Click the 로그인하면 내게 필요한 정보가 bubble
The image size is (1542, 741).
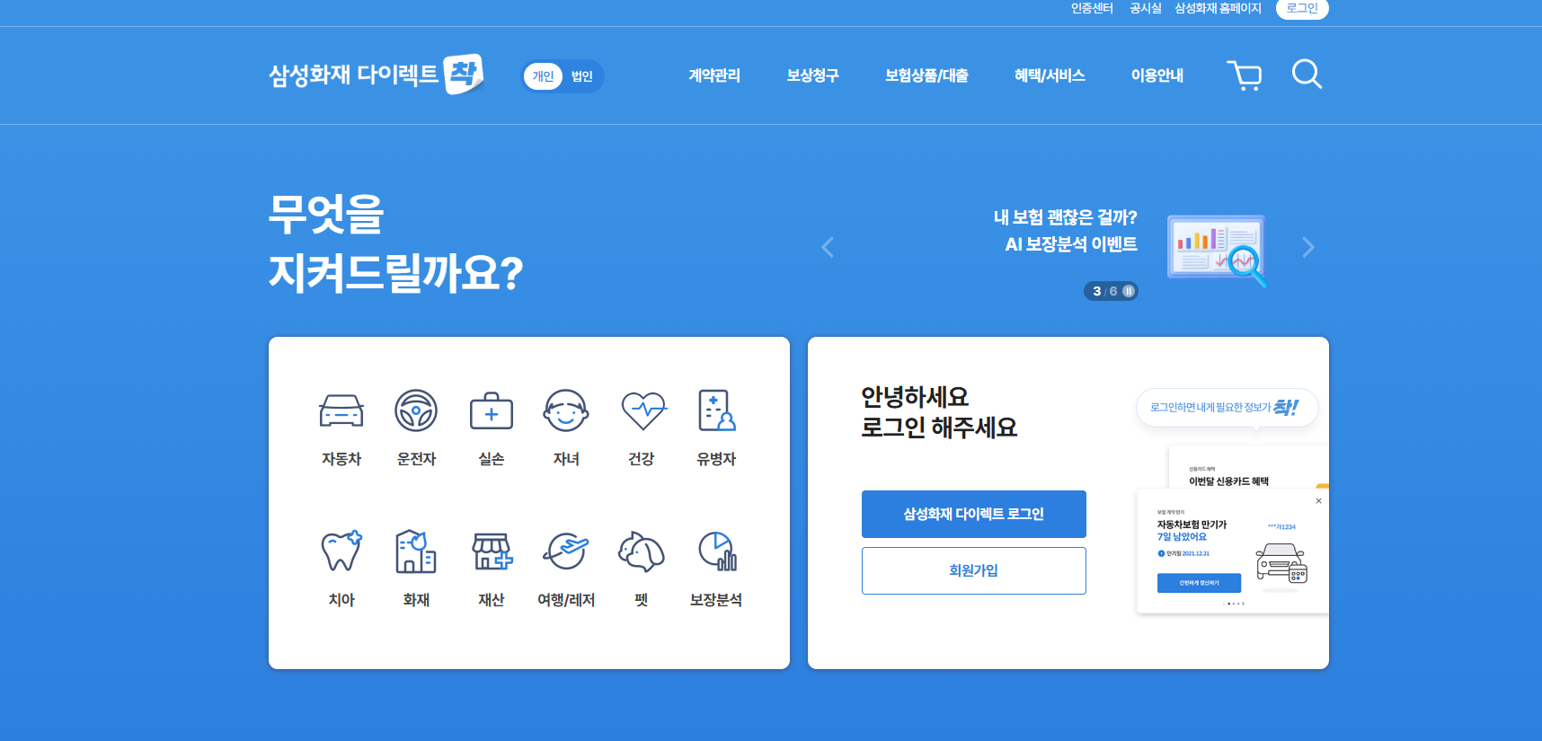tap(1227, 408)
